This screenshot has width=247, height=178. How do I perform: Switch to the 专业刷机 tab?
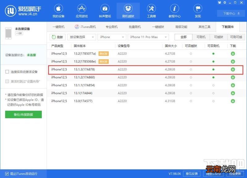click(x=111, y=27)
